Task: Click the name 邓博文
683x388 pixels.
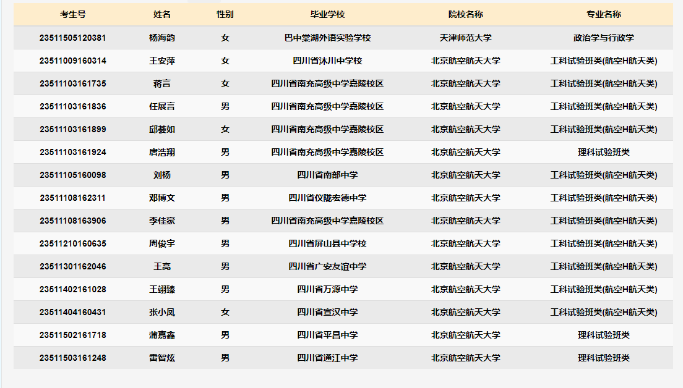Action: point(161,198)
